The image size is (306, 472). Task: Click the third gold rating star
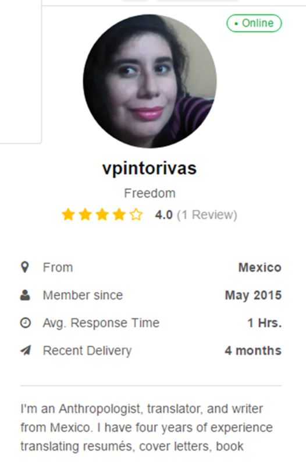[x=102, y=215]
